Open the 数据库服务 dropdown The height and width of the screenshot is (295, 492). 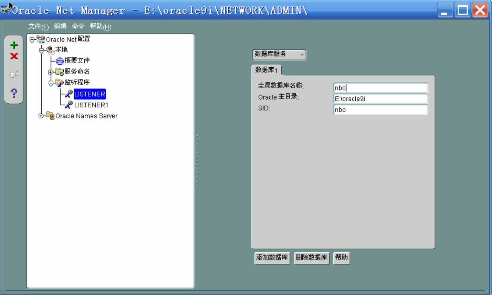coord(280,54)
